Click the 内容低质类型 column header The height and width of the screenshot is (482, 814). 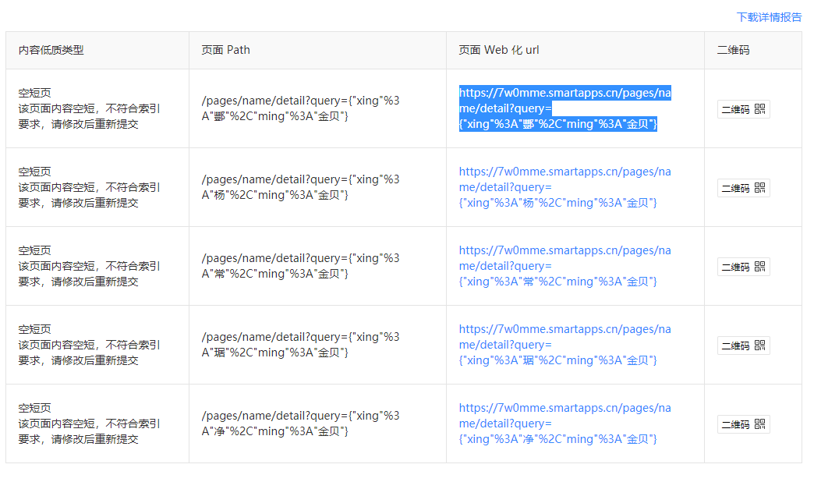pos(51,51)
